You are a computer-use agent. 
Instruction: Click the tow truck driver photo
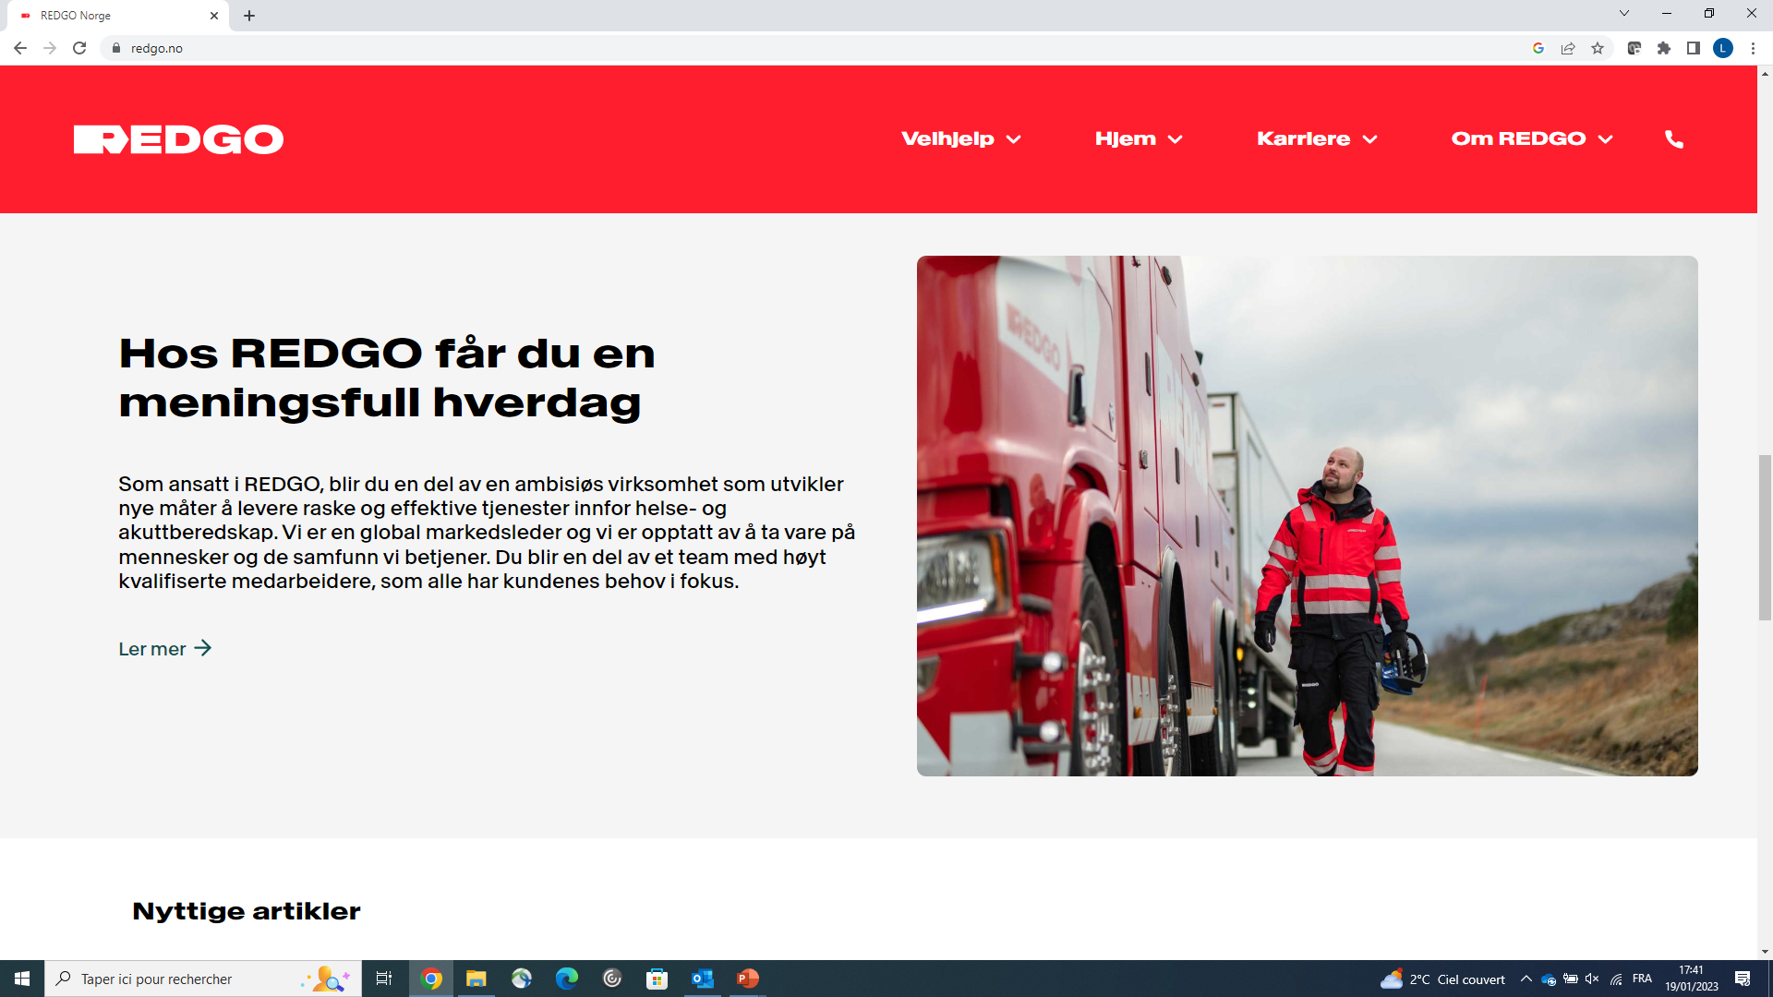click(1307, 516)
